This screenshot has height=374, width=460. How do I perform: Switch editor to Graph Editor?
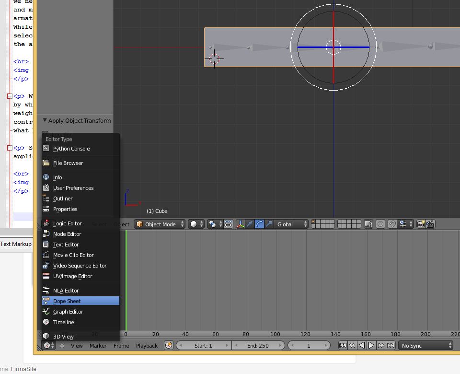[x=80, y=312]
